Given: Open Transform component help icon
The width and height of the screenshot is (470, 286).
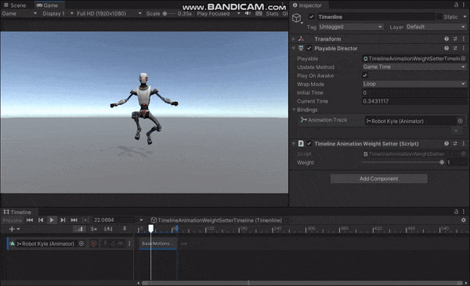Looking at the screenshot, I should pyautogui.click(x=446, y=38).
